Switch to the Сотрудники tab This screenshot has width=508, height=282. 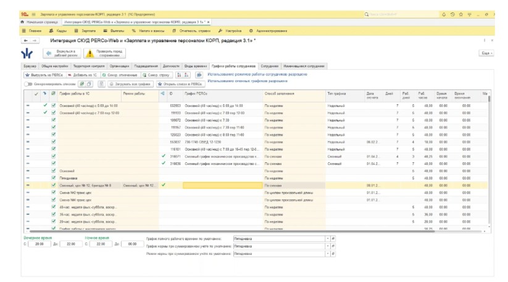click(x=269, y=65)
